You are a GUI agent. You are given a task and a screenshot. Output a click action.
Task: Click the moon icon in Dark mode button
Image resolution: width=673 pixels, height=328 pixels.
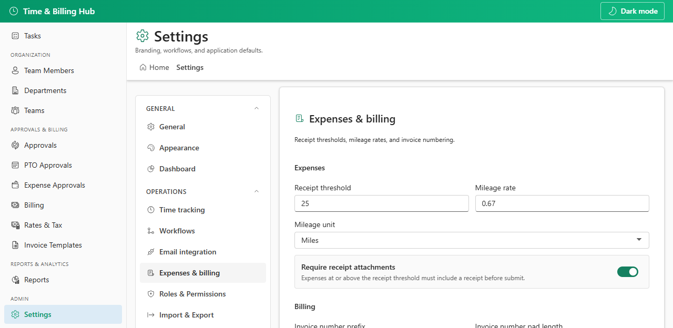[x=612, y=11]
